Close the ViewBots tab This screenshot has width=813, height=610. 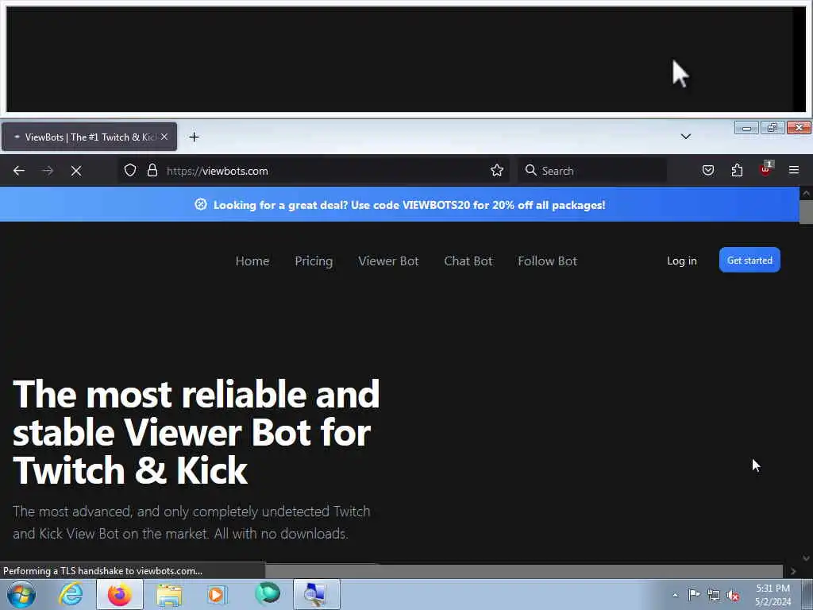pos(164,137)
